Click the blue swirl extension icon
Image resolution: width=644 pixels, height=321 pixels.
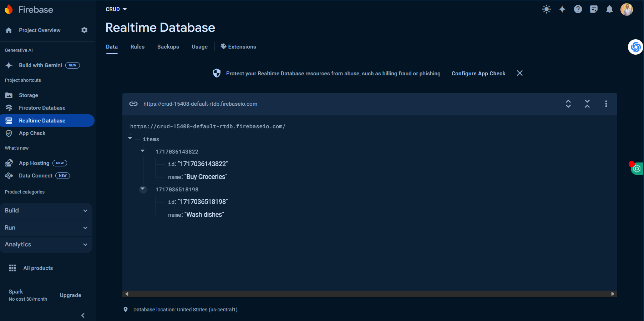[635, 47]
